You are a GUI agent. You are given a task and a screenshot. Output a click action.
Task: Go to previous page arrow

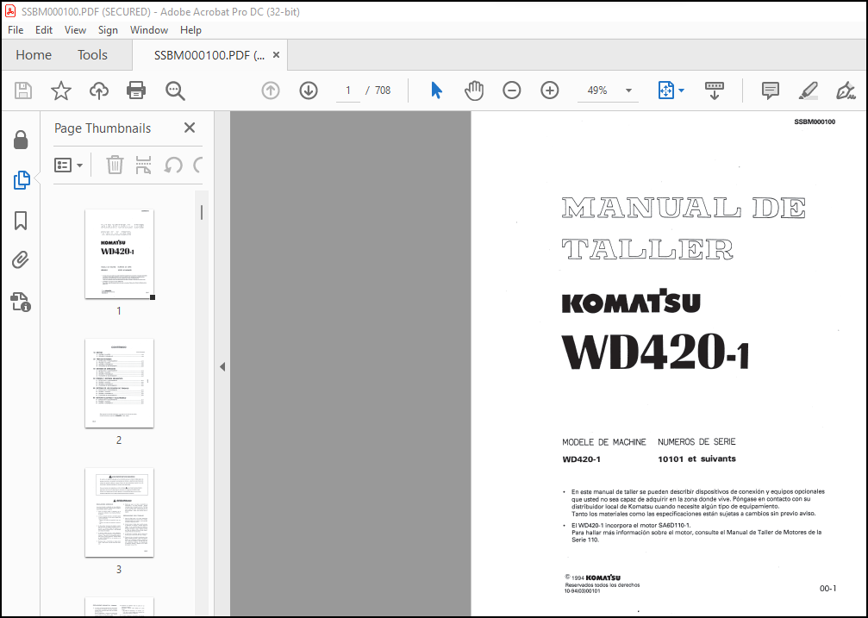coord(271,91)
